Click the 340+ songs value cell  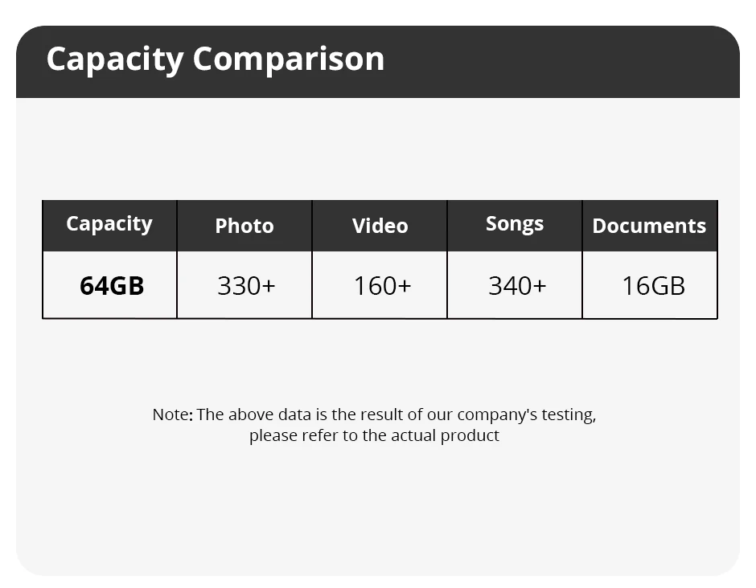517,286
